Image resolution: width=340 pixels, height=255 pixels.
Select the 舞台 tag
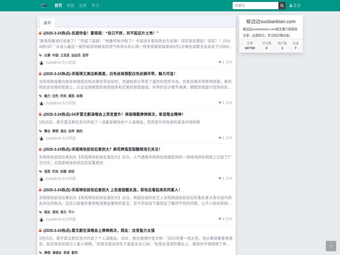click(x=47, y=131)
